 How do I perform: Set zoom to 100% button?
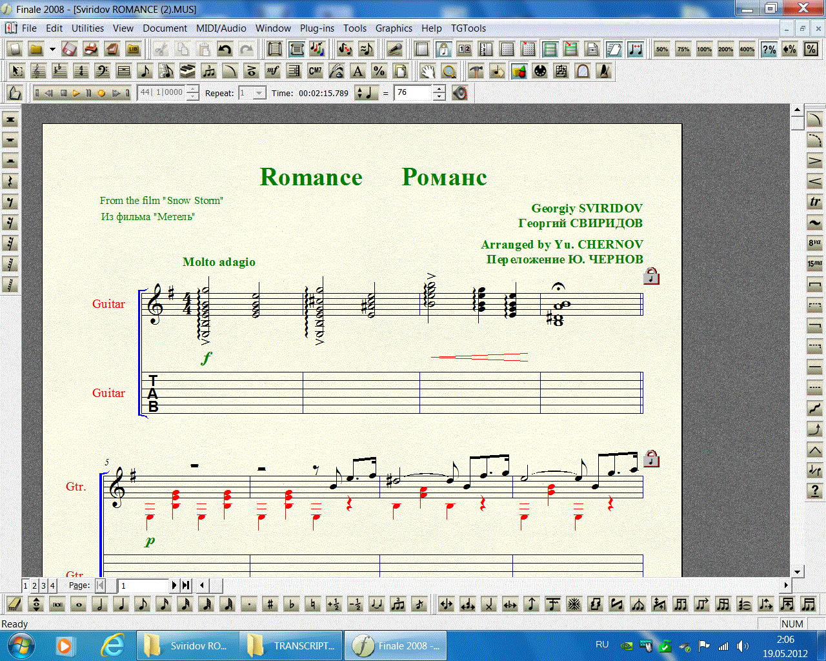pyautogui.click(x=705, y=49)
